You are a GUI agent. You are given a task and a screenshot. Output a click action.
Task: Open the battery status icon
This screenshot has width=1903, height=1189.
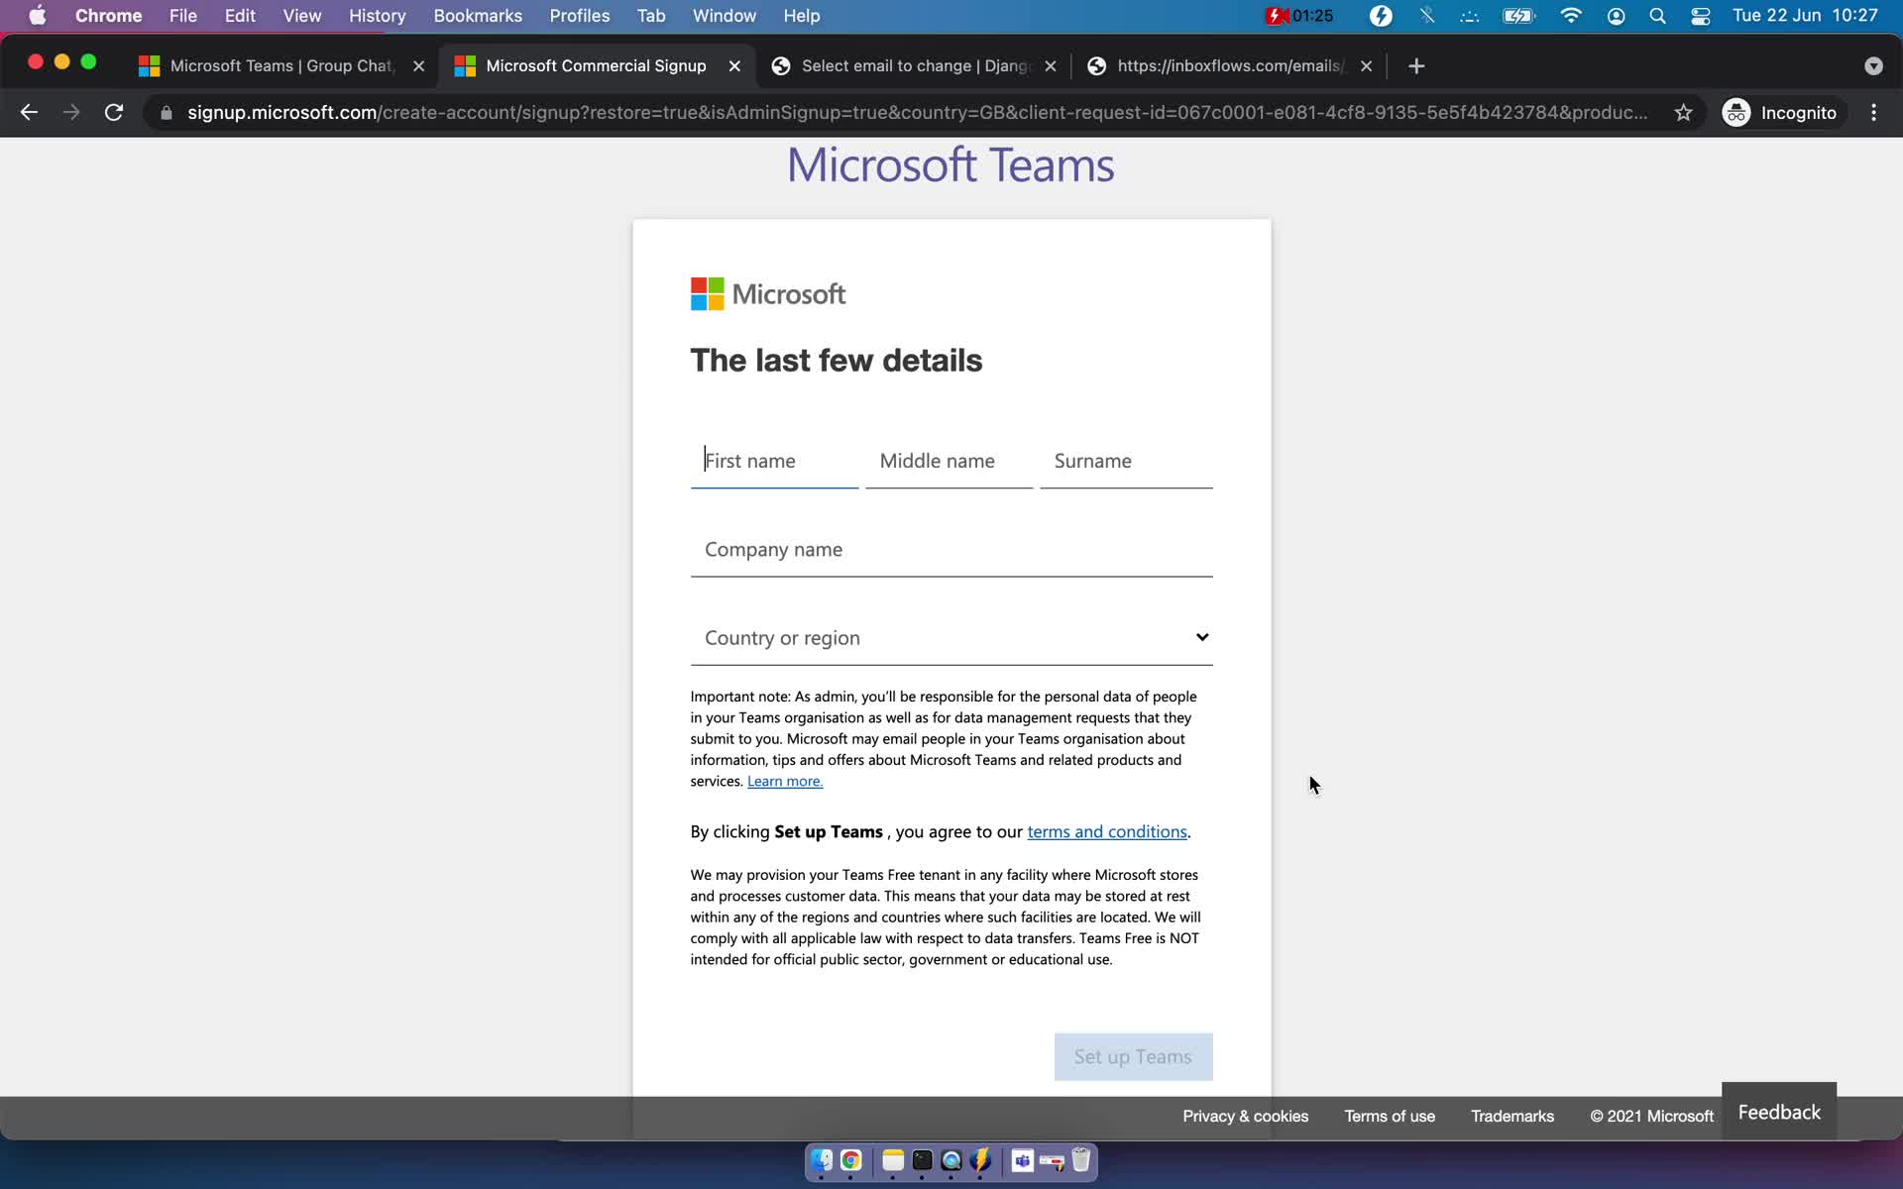[1518, 16]
